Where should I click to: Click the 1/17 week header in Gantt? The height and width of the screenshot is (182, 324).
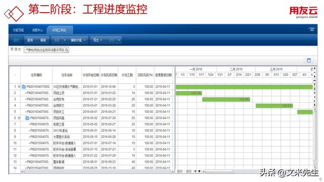pos(201,75)
